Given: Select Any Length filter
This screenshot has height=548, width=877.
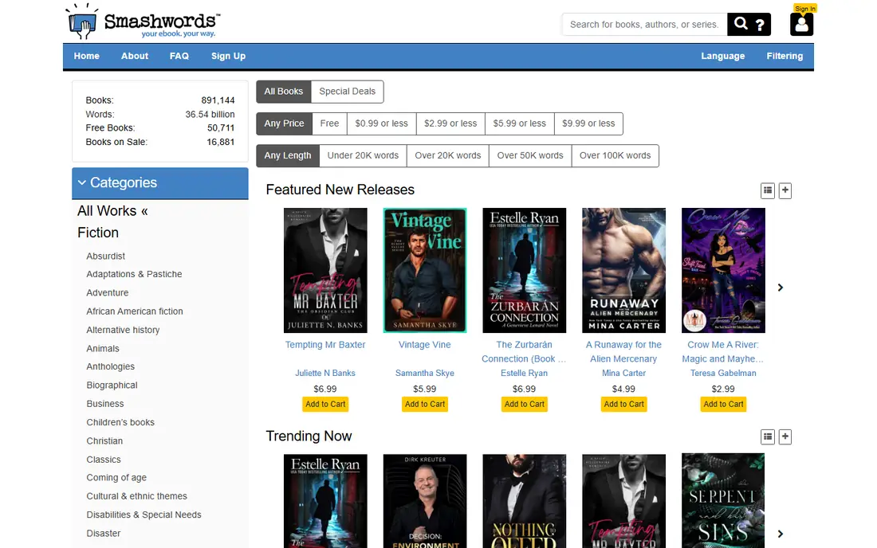Looking at the screenshot, I should click(288, 156).
